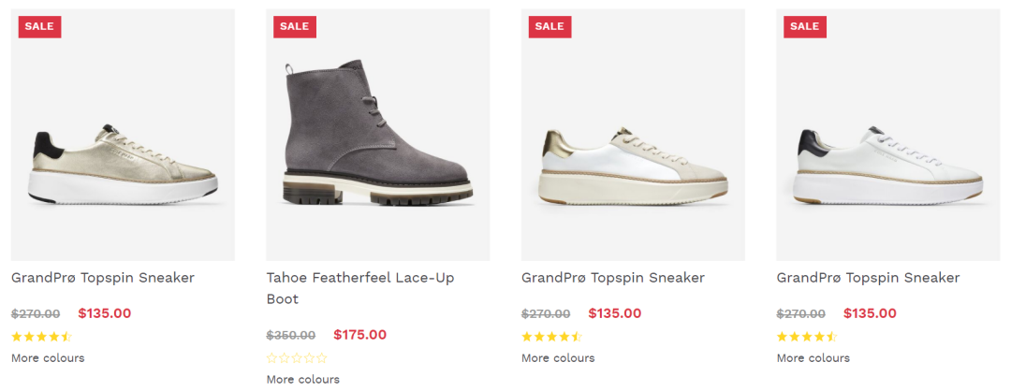The image size is (1011, 391).
Task: Open the gold metallic sneaker product image
Action: pyautogui.click(x=123, y=135)
